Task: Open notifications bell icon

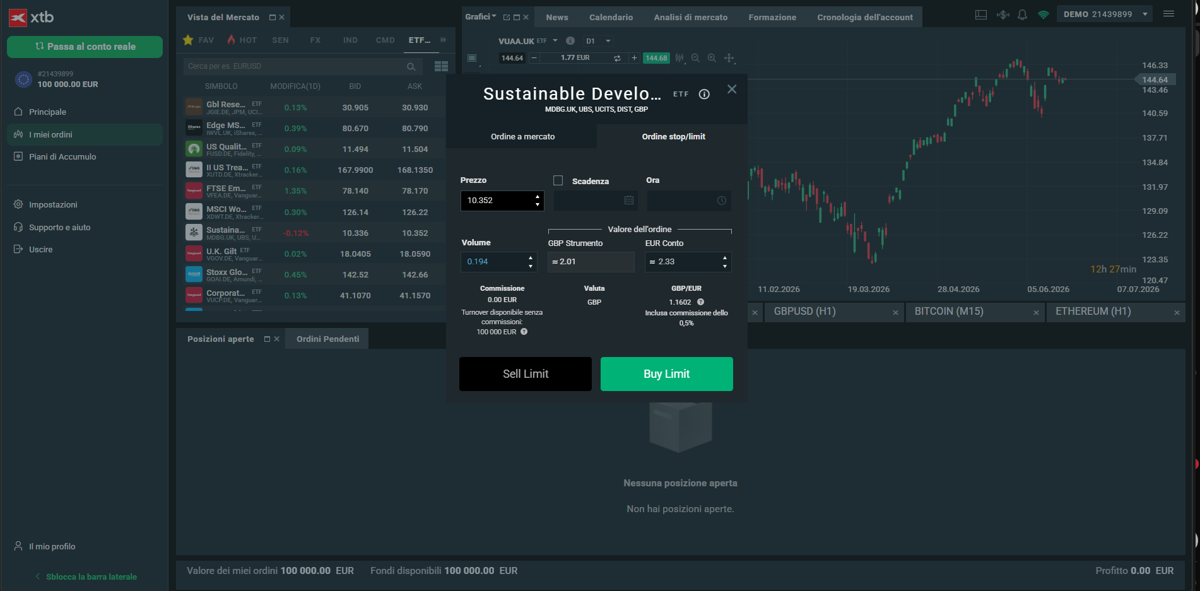Action: (x=1022, y=15)
